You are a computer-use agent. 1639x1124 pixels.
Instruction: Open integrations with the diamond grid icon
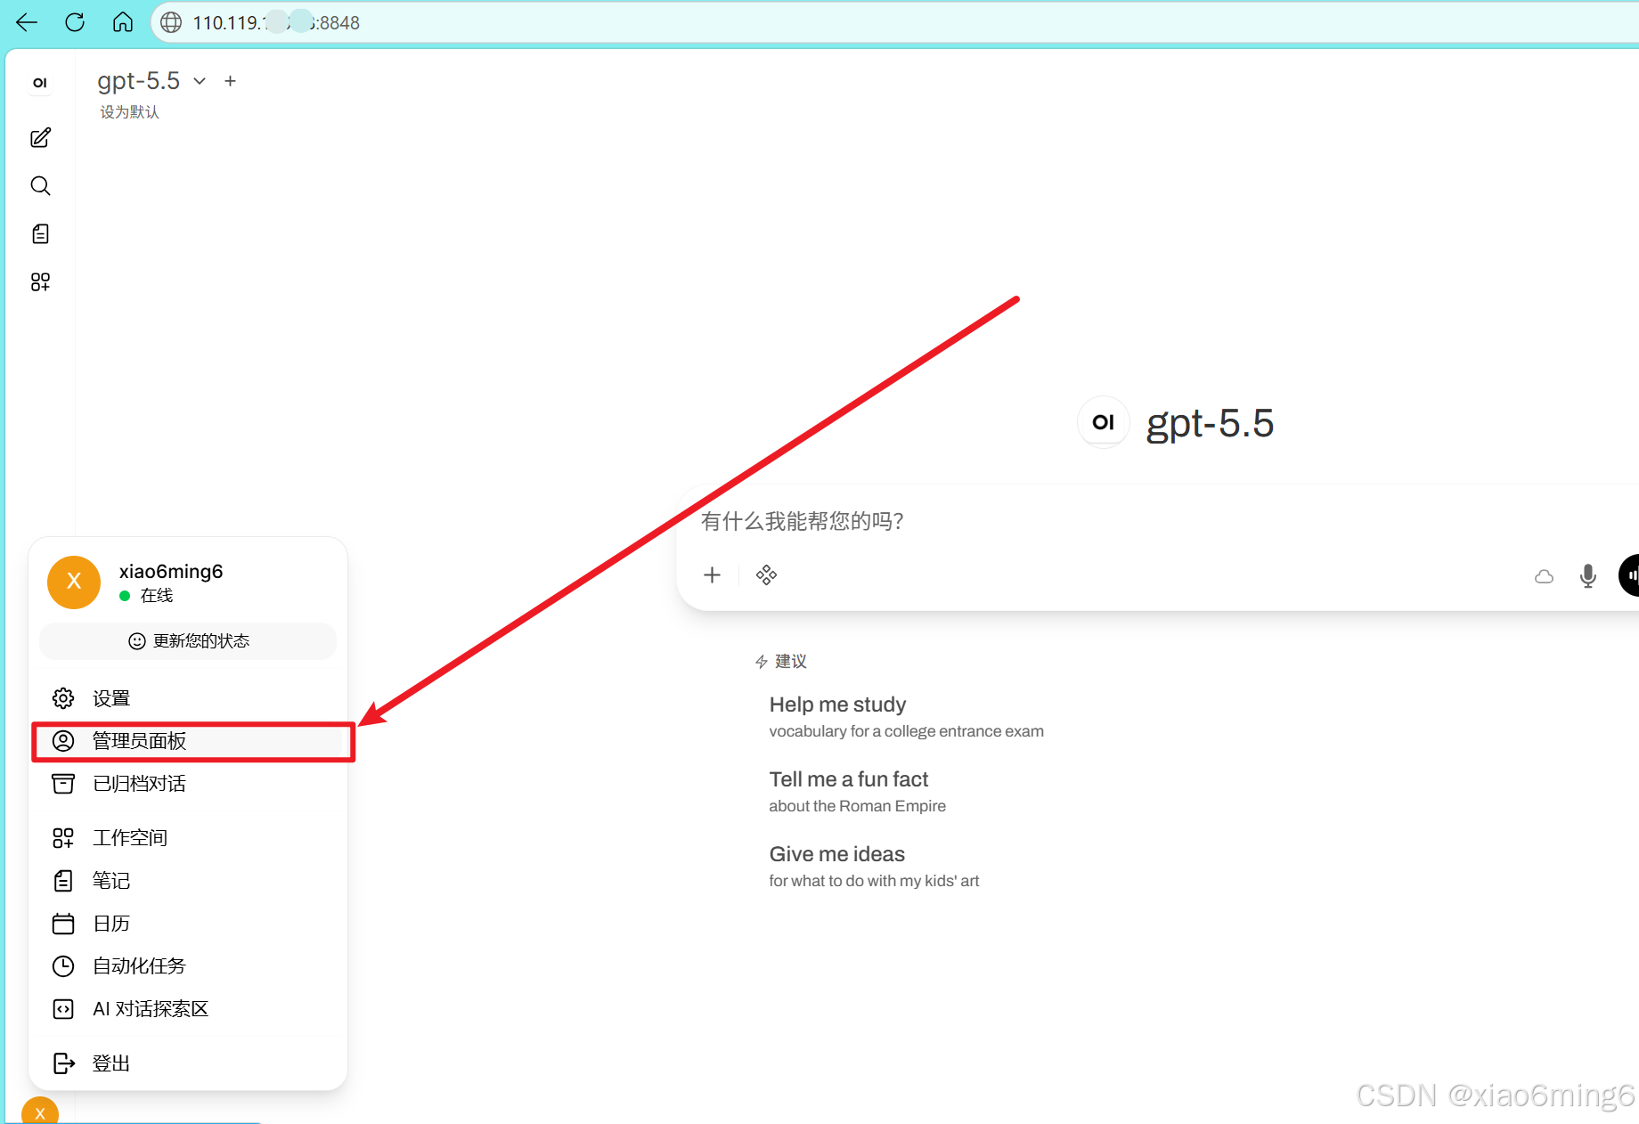(766, 575)
